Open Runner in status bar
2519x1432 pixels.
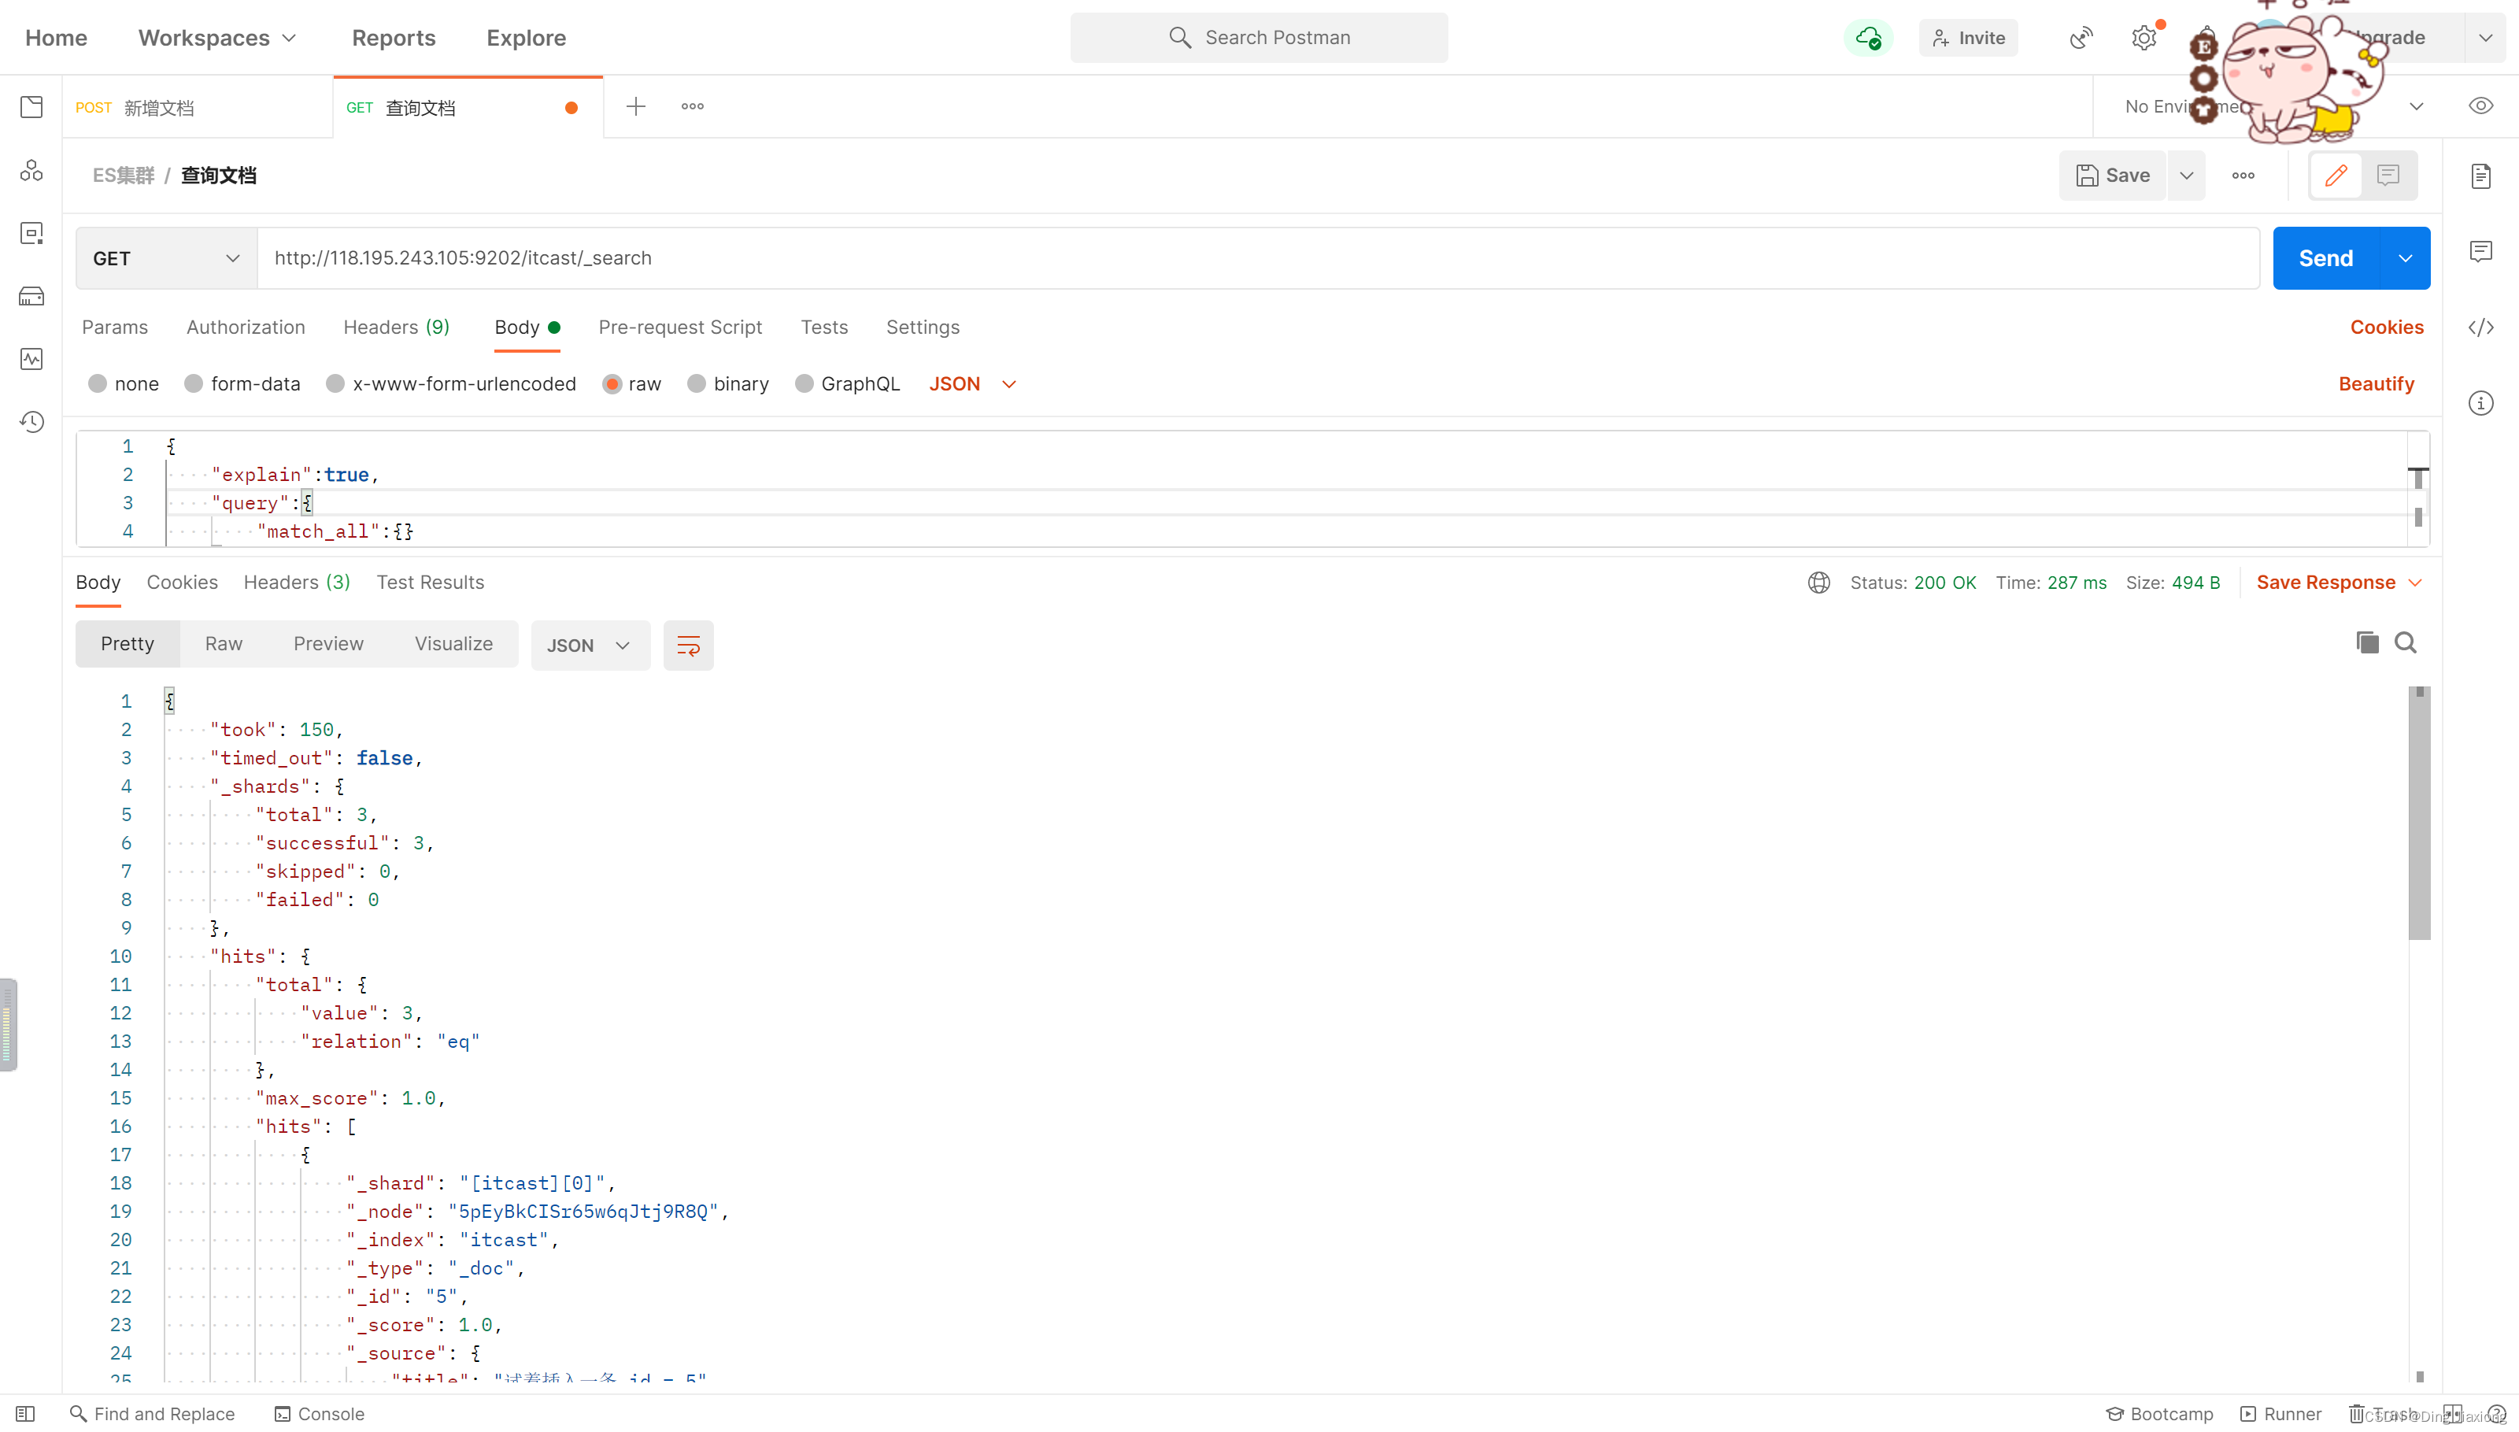(2280, 1413)
